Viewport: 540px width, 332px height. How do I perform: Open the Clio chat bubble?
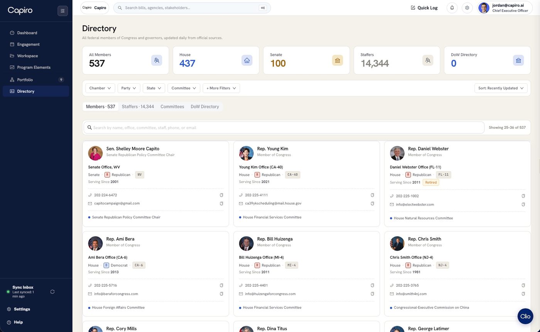tap(525, 316)
